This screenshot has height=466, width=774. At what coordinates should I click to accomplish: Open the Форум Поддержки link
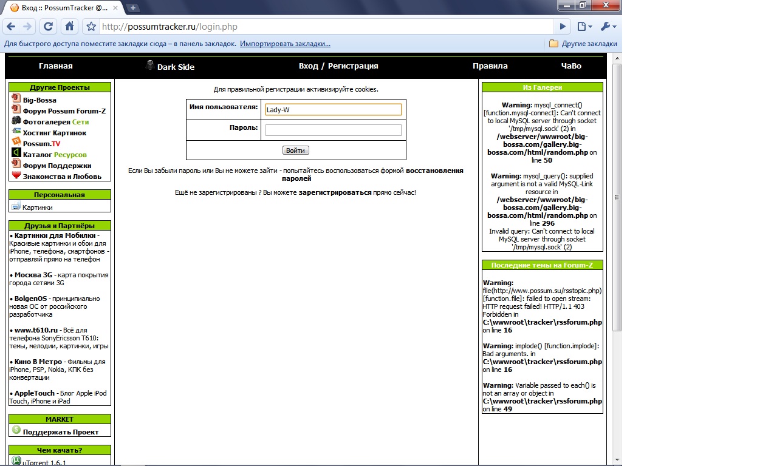[x=57, y=166]
